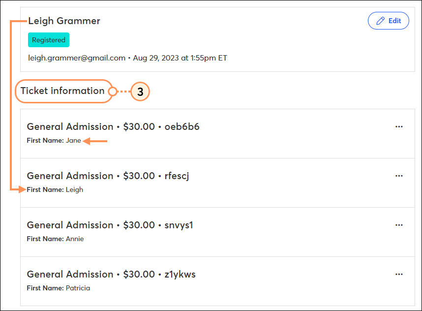The image size is (422, 311).
Task: Open three-dot menu for ticket rfescj
Action: point(399,176)
